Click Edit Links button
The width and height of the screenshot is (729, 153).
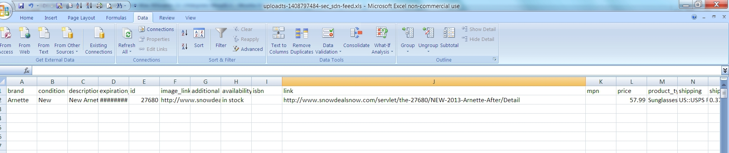click(153, 49)
